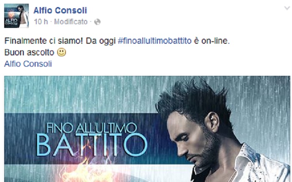Open Alfio Consoli's page from the bold header name

[60, 10]
